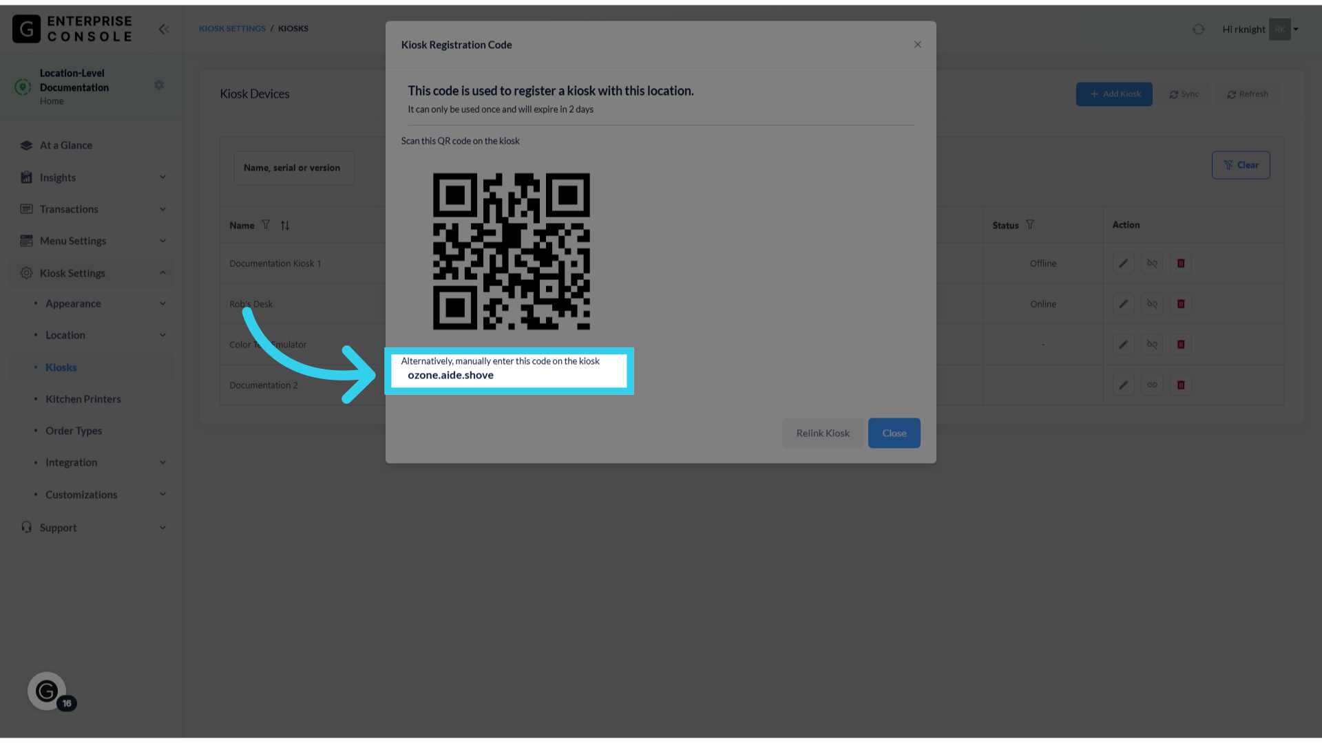Edit the Color Emulator row pencil icon
This screenshot has height=743, width=1322.
click(x=1123, y=345)
